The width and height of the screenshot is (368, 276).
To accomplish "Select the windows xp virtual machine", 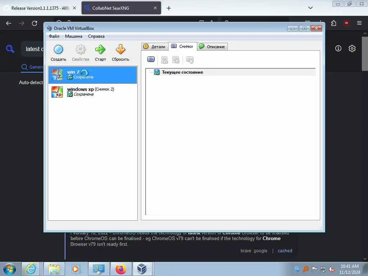I will pos(93,92).
